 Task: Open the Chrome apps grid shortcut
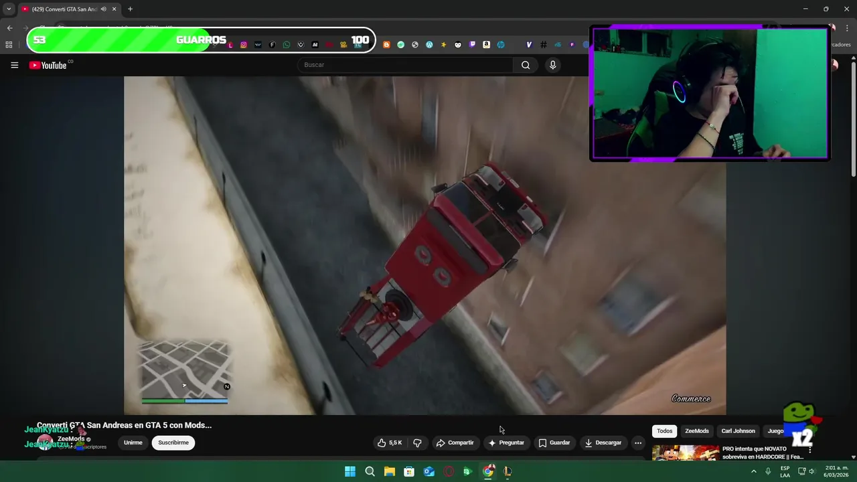[x=9, y=45]
